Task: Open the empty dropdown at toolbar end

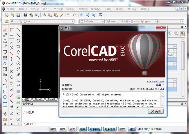Action: 182,22
